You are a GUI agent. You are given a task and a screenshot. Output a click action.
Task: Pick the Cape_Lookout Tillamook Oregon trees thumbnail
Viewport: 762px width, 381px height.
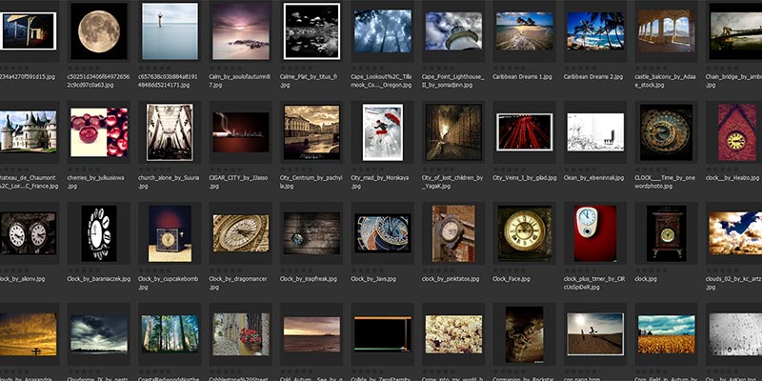click(x=383, y=31)
